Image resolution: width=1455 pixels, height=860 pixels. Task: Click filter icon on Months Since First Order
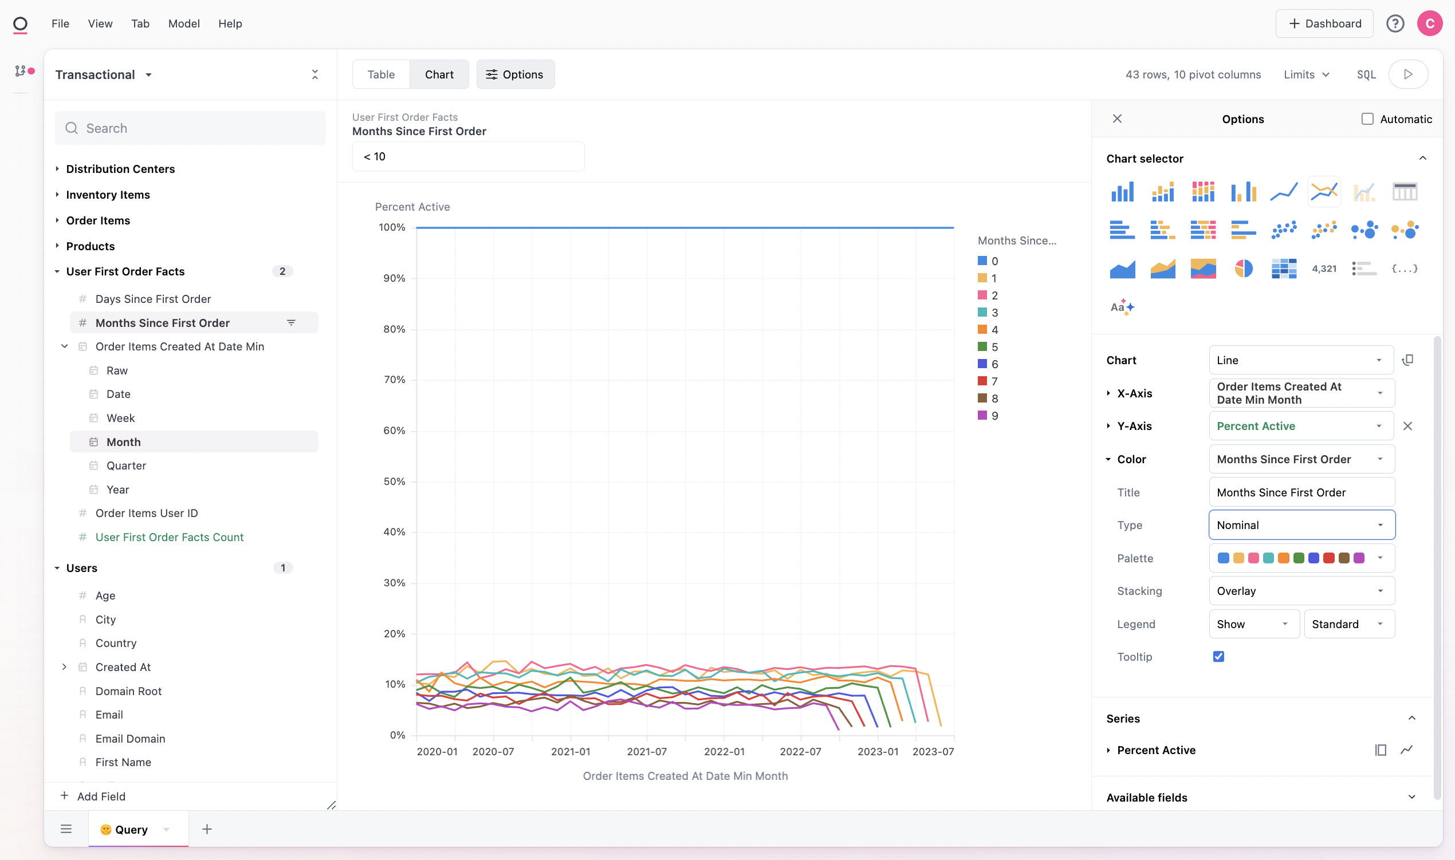click(291, 323)
